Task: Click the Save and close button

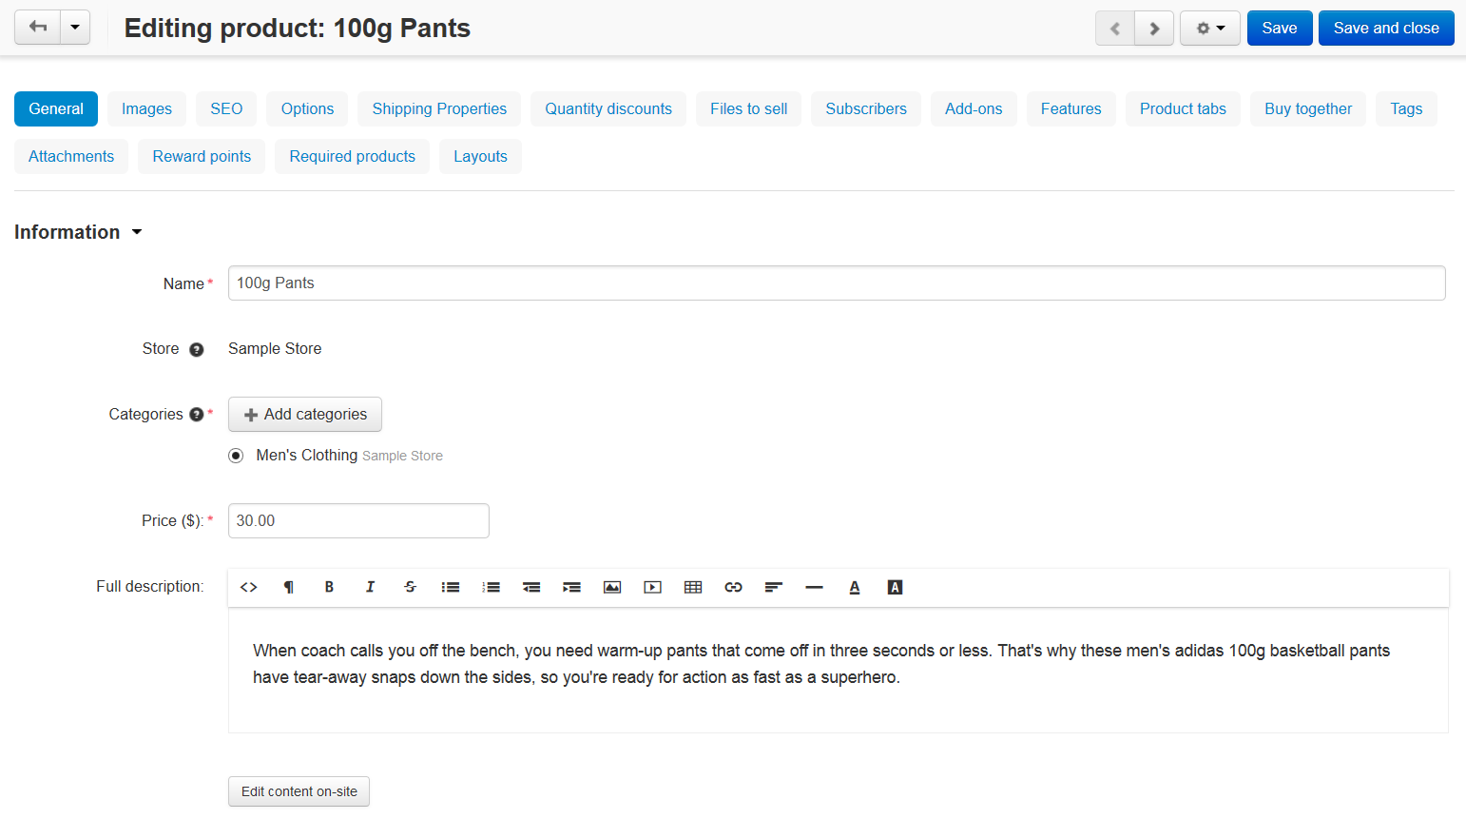Action: [x=1386, y=29]
